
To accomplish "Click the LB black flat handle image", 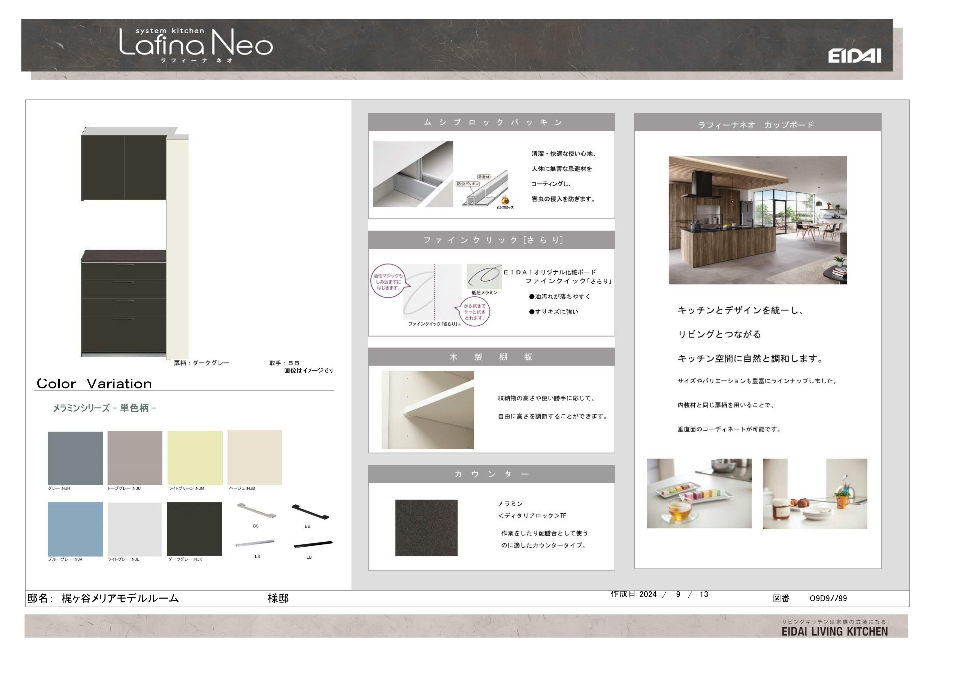I will click(313, 544).
